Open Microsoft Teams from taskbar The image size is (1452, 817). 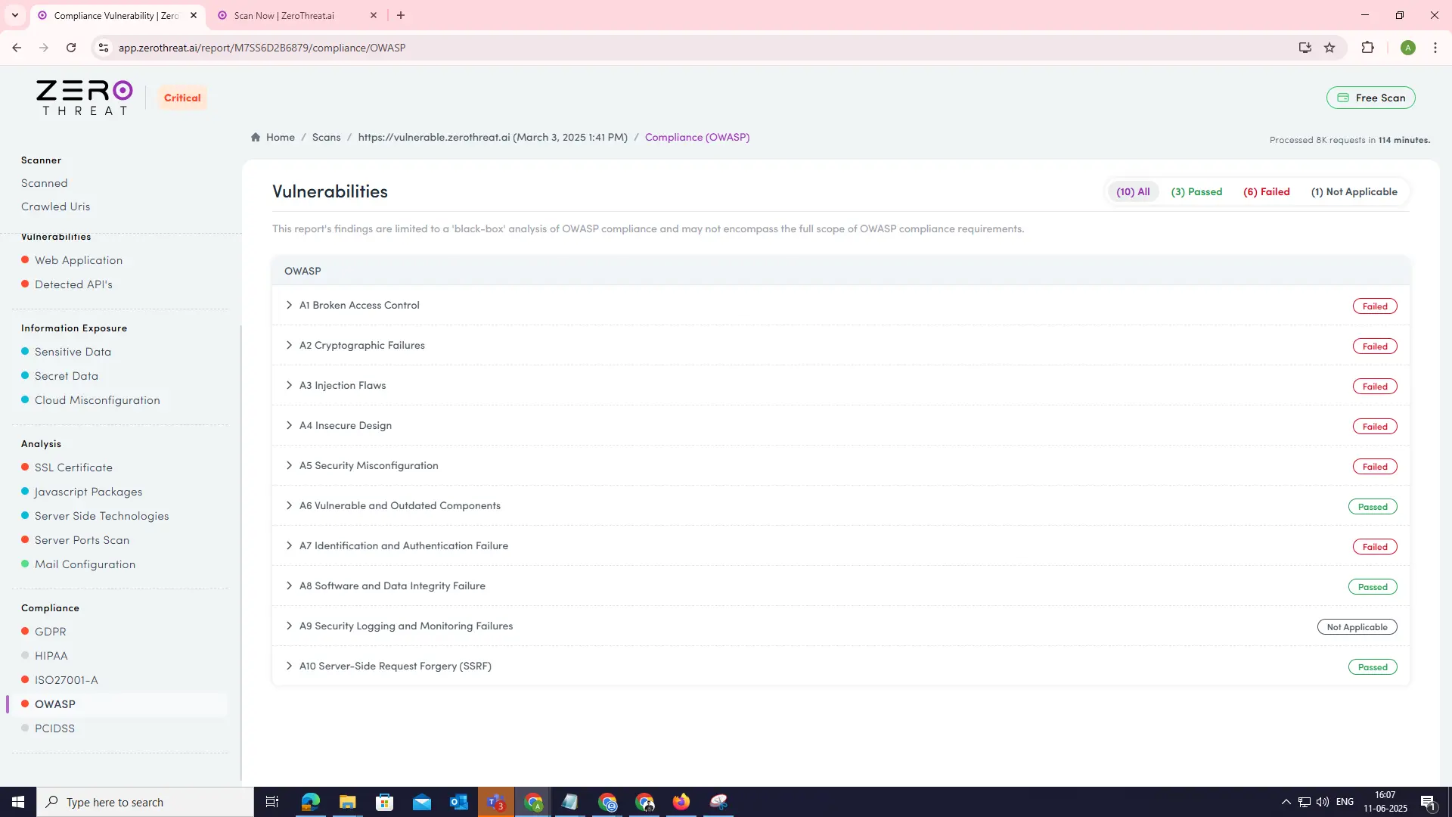[x=496, y=802]
